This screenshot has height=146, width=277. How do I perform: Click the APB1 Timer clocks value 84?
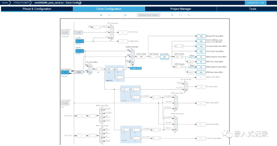(x=201, y=62)
